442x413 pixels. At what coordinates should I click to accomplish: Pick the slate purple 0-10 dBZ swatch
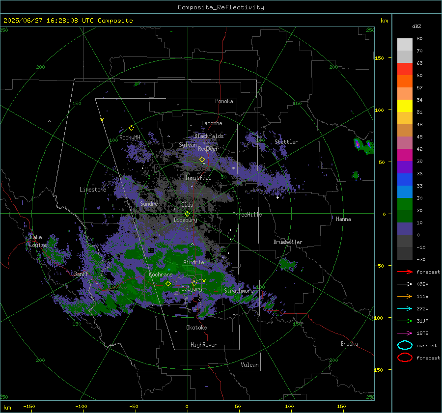coord(405,229)
